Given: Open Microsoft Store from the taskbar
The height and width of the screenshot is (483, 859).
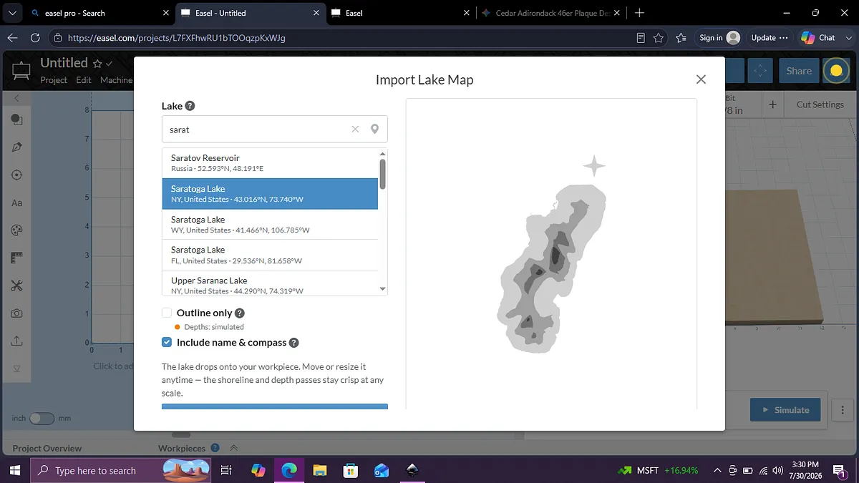Looking at the screenshot, I should pyautogui.click(x=350, y=470).
